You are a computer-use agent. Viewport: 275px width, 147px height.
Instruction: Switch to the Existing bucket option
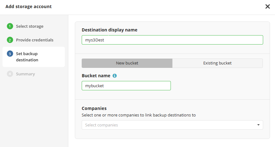[217, 63]
